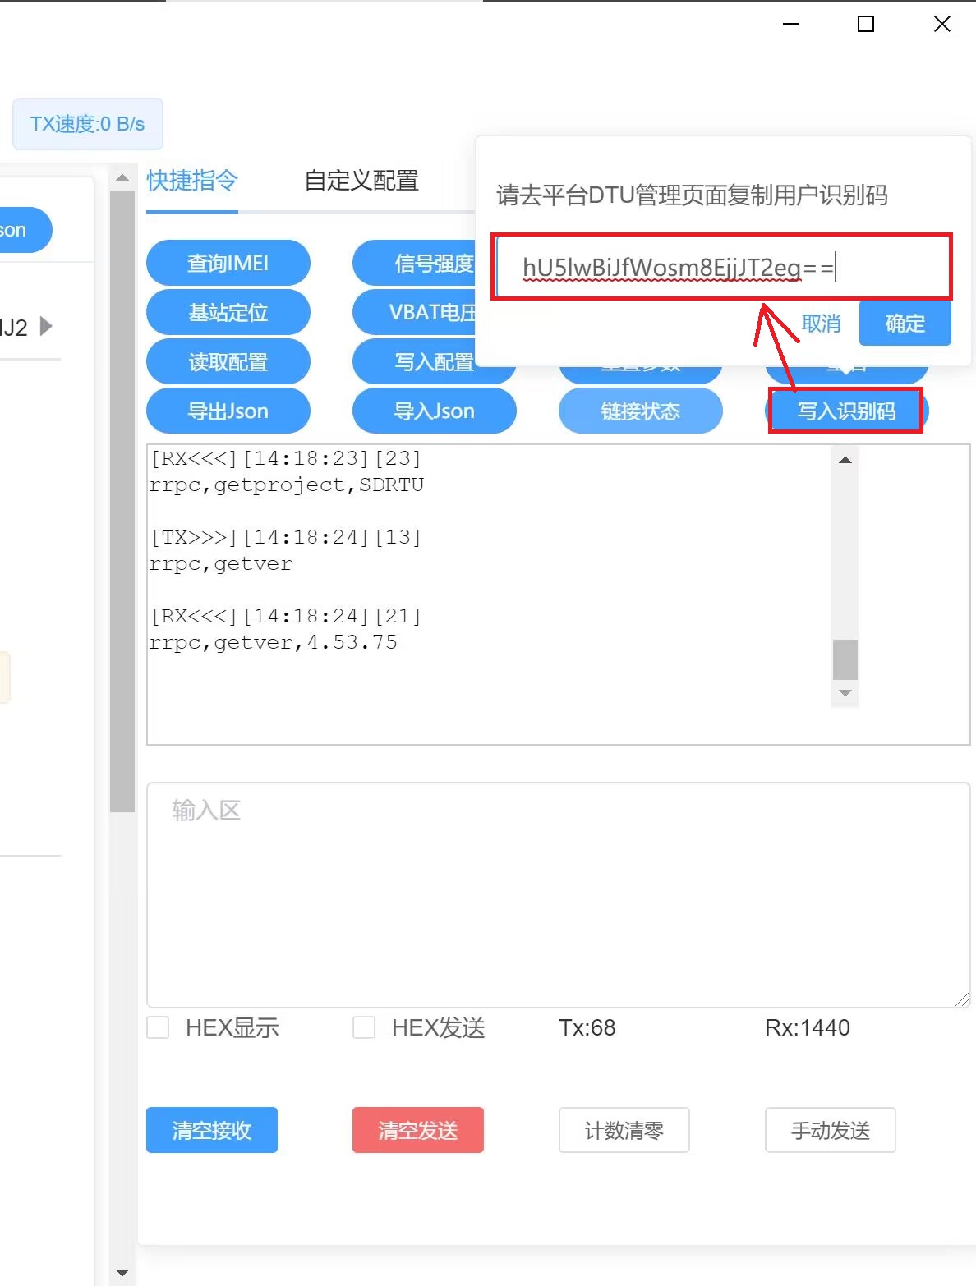This screenshot has width=976, height=1286.
Task: Click the TX速度:0 B/s indicator
Action: click(x=88, y=124)
